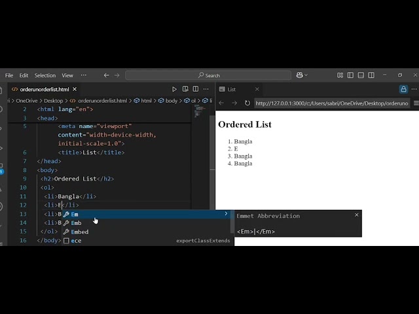Screen dimensions: 419x314
Task: Open the Edit menu
Action: pos(24,76)
